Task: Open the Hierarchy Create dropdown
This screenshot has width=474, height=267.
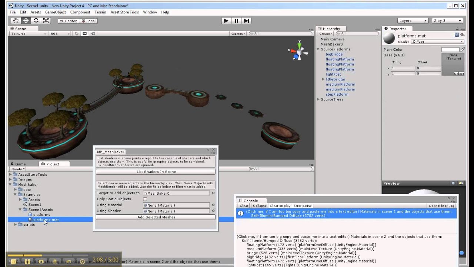Action: click(326, 34)
